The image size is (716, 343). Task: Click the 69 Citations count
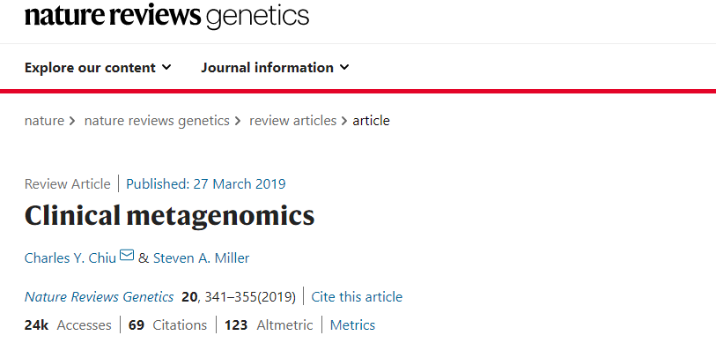167,325
